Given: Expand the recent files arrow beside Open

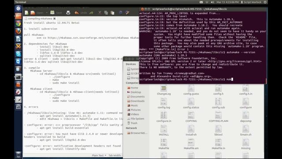Looking at the screenshot, I should pos(47,13).
